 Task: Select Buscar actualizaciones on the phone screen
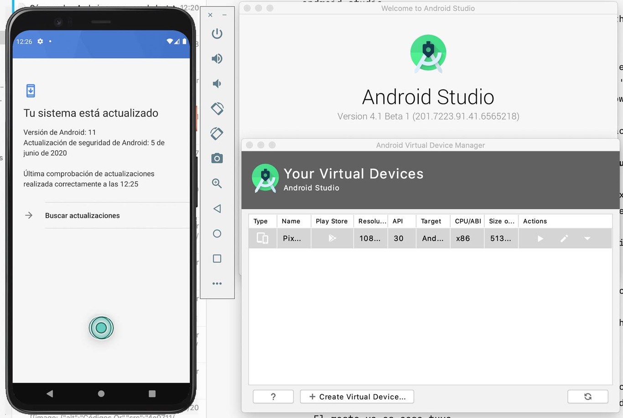[x=82, y=215]
